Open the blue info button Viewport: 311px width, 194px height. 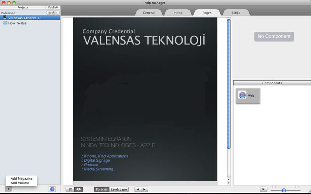(52, 189)
